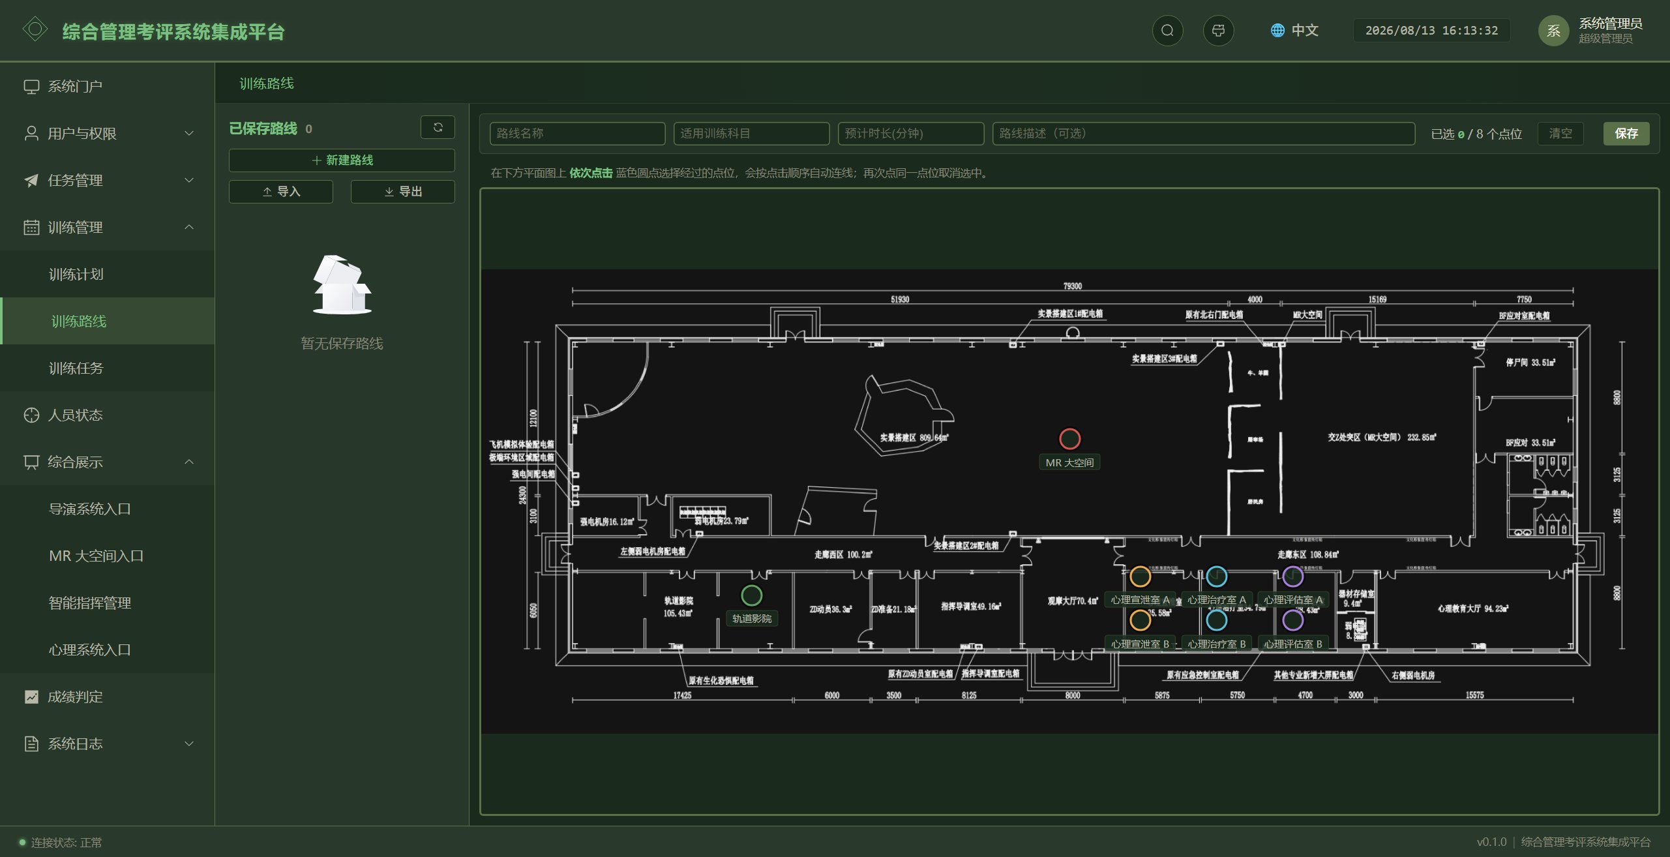Open 成绩判定 in sidebar
This screenshot has width=1670, height=857.
pos(108,697)
